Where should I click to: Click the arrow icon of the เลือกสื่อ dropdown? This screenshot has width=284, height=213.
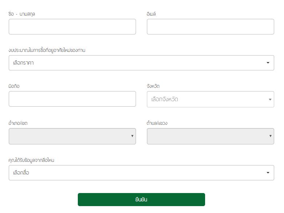click(268, 173)
